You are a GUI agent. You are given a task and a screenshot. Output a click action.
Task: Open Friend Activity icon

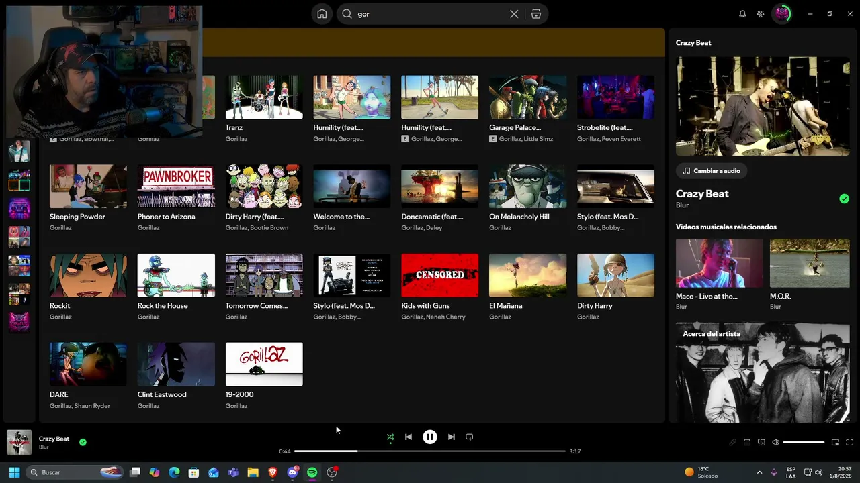click(x=761, y=14)
